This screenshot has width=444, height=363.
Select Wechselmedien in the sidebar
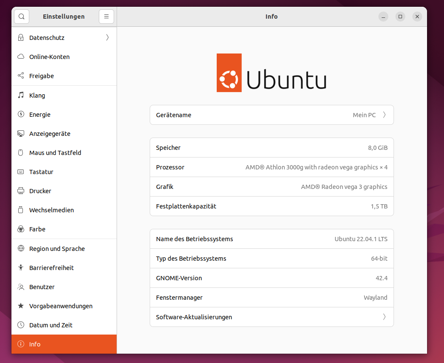tap(64, 210)
